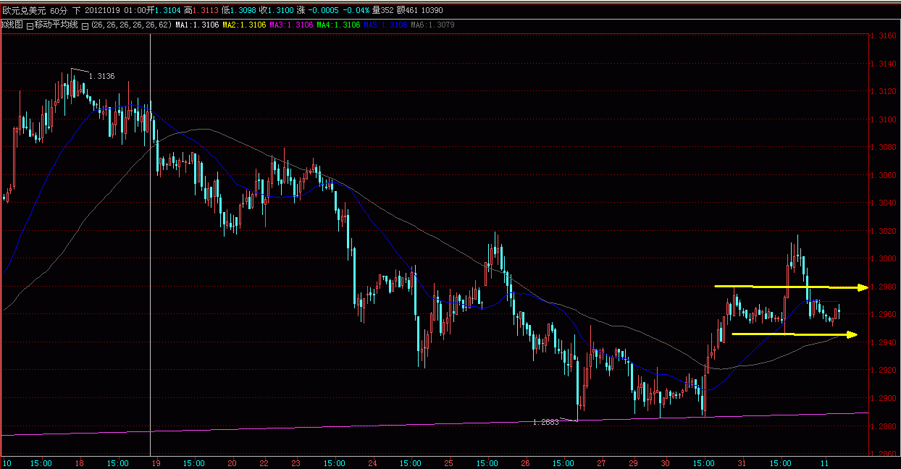Toggle the box before MA parameters (26,26,26,26,26,62)
This screenshot has height=469, width=901.
(85, 25)
